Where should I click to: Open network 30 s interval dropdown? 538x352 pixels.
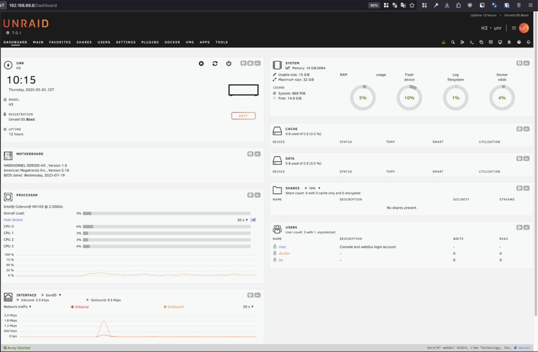click(x=248, y=307)
